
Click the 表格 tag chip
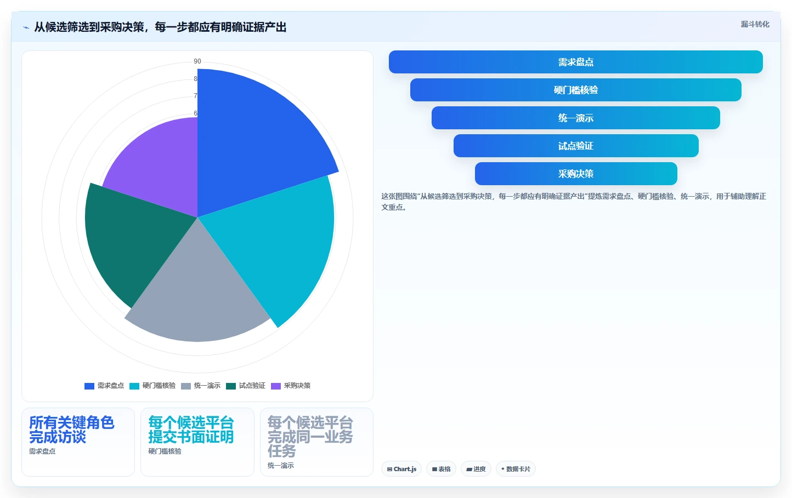tap(441, 469)
